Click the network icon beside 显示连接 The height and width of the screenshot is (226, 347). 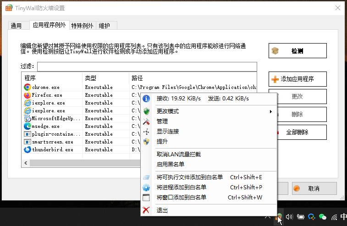pos(147,132)
